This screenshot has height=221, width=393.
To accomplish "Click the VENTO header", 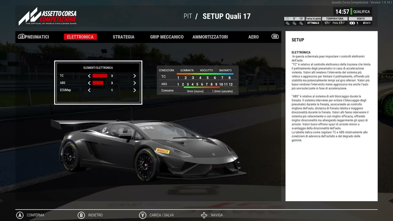I will pyautogui.click(x=361, y=19).
